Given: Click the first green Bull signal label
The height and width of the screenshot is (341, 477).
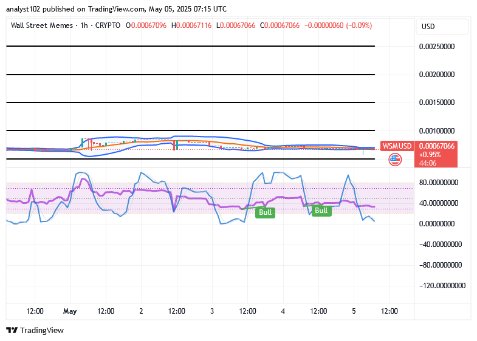Looking at the screenshot, I should pyautogui.click(x=265, y=212).
